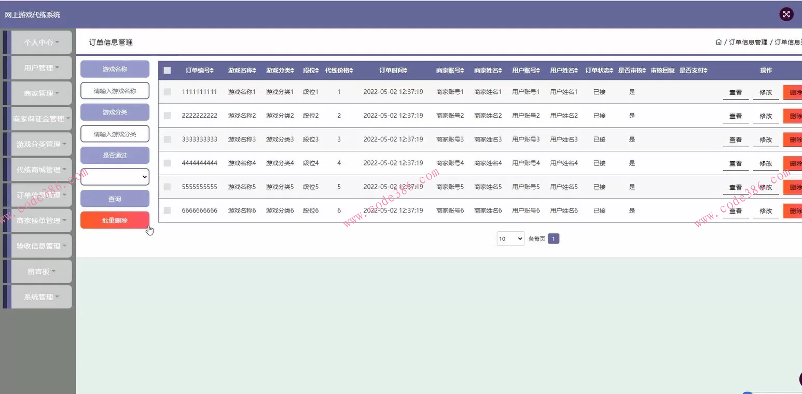Image resolution: width=802 pixels, height=394 pixels.
Task: Open the page size dropdown showing 10
Action: pos(510,239)
